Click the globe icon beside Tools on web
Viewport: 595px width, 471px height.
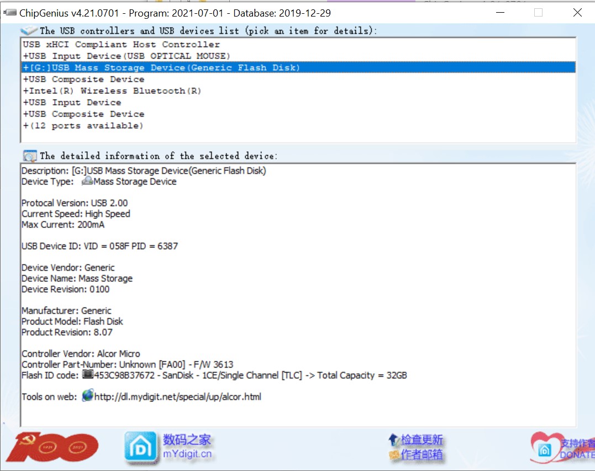[x=88, y=395]
